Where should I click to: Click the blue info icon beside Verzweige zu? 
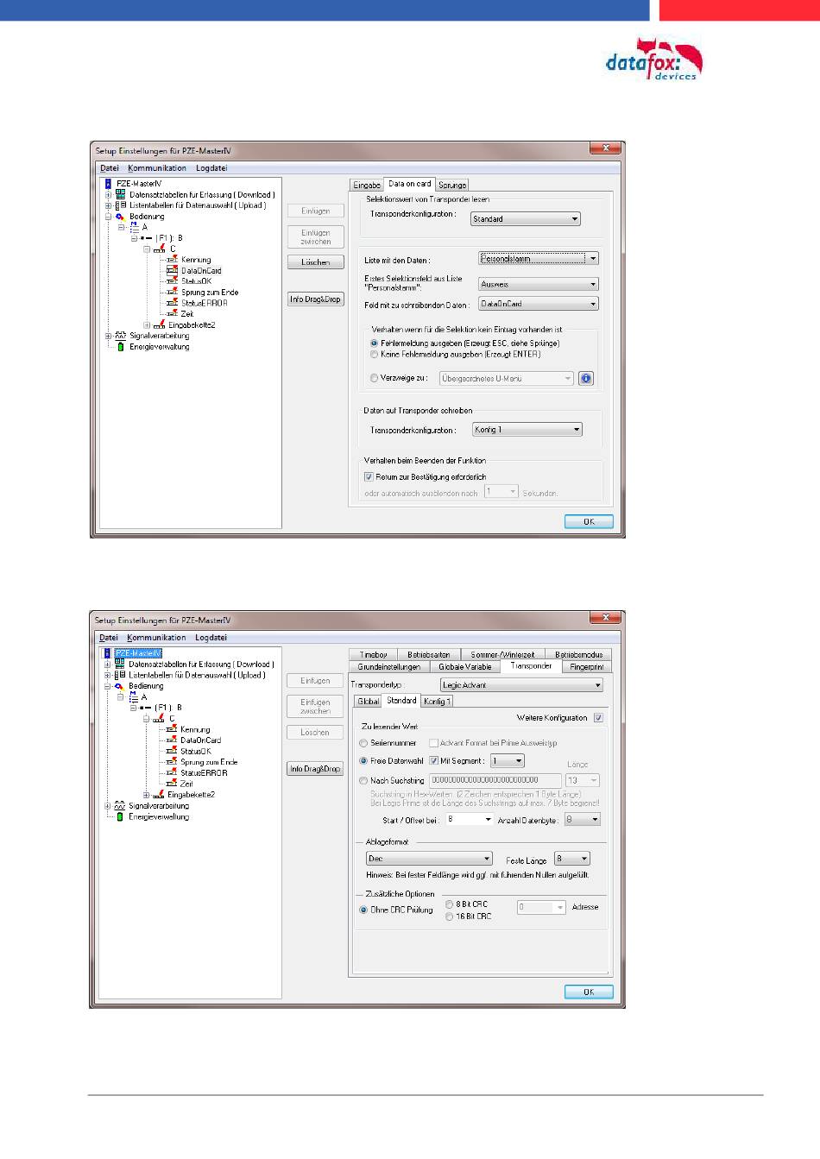point(585,378)
